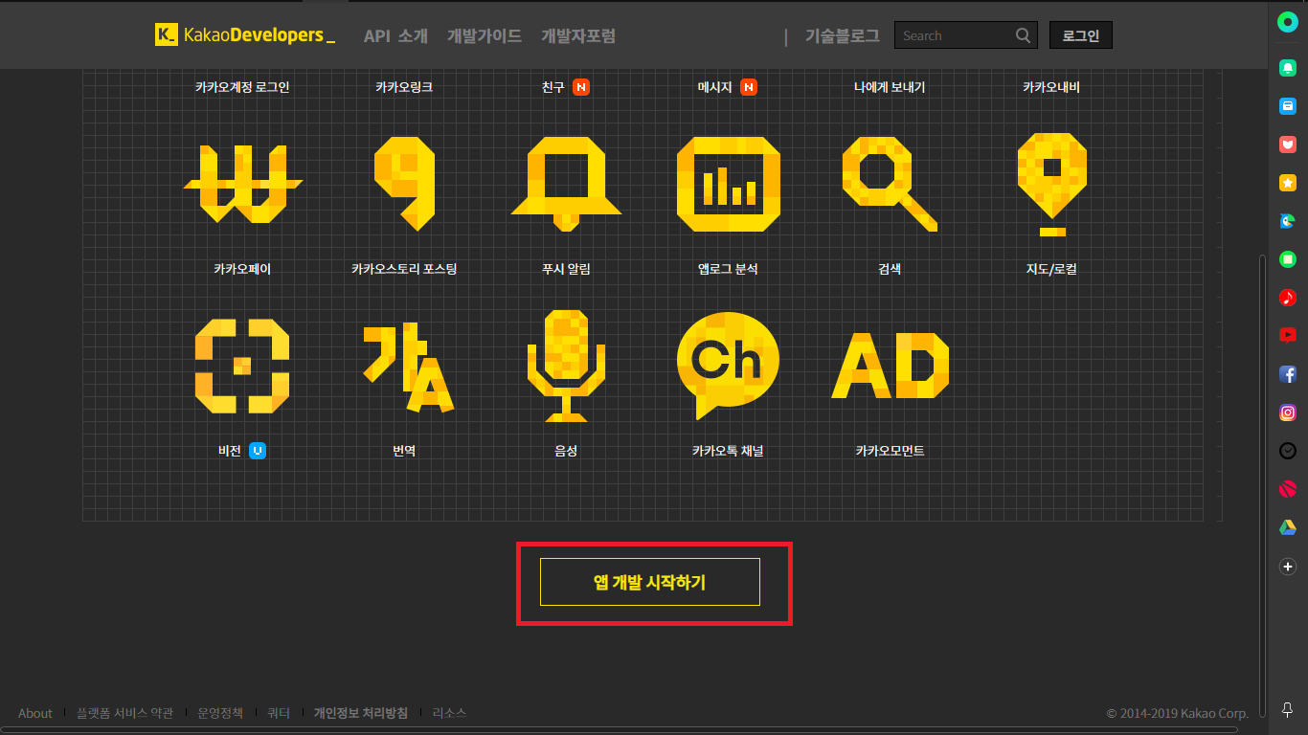This screenshot has height=735, width=1308.
Task: Open the KakaoStory posting quote icon
Action: (x=404, y=183)
